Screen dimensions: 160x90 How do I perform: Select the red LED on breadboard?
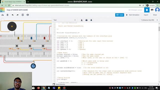coord(44,38)
